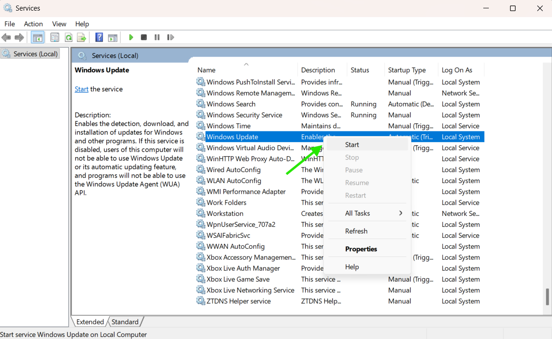Switch to the Standard tab
The height and width of the screenshot is (339, 552).
125,322
